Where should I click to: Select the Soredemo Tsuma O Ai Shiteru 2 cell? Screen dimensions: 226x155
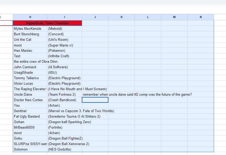(65, 116)
